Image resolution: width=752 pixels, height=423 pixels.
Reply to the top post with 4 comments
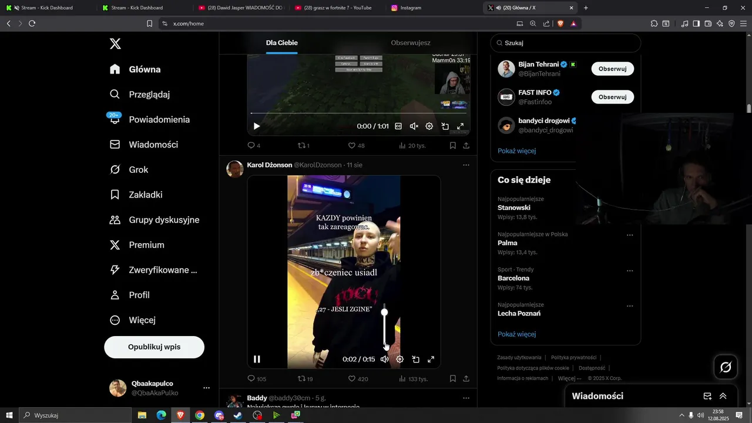pos(254,146)
